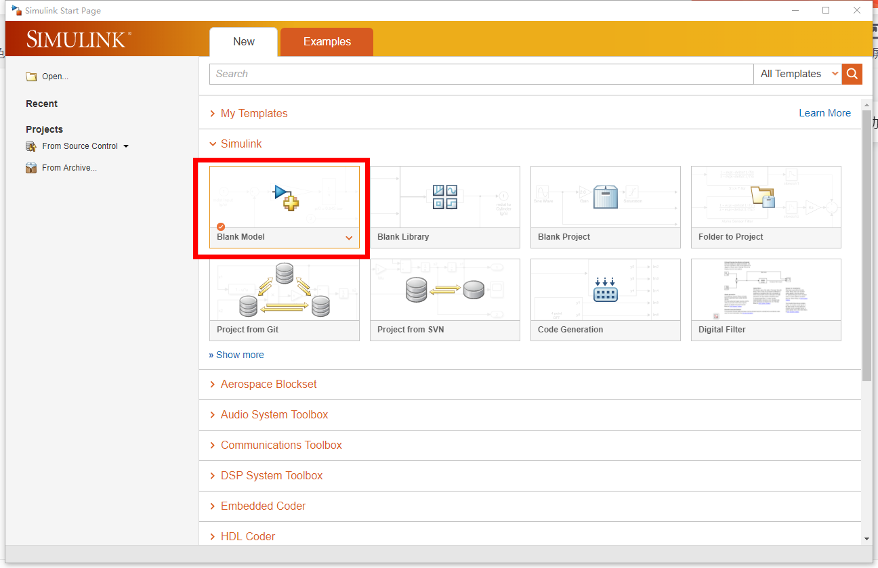Screen dimensions: 878x568
Task: Click the From Source Control database icon
Action: click(31, 146)
